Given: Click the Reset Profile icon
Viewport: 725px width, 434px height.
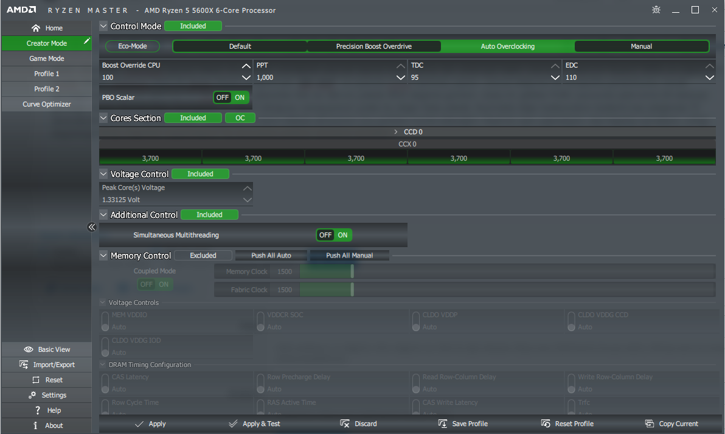Looking at the screenshot, I should [x=545, y=424].
